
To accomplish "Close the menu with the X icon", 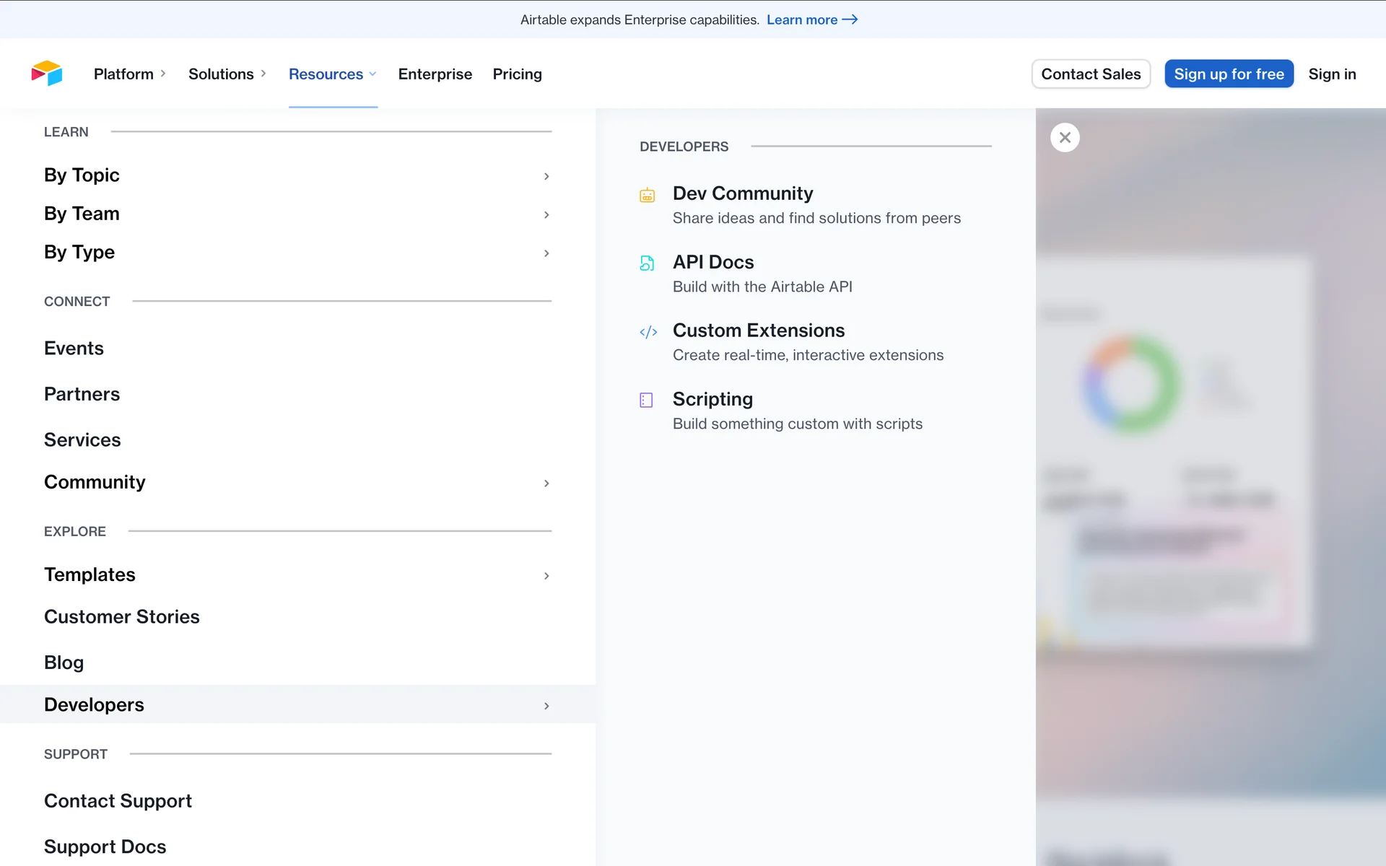I will tap(1065, 137).
